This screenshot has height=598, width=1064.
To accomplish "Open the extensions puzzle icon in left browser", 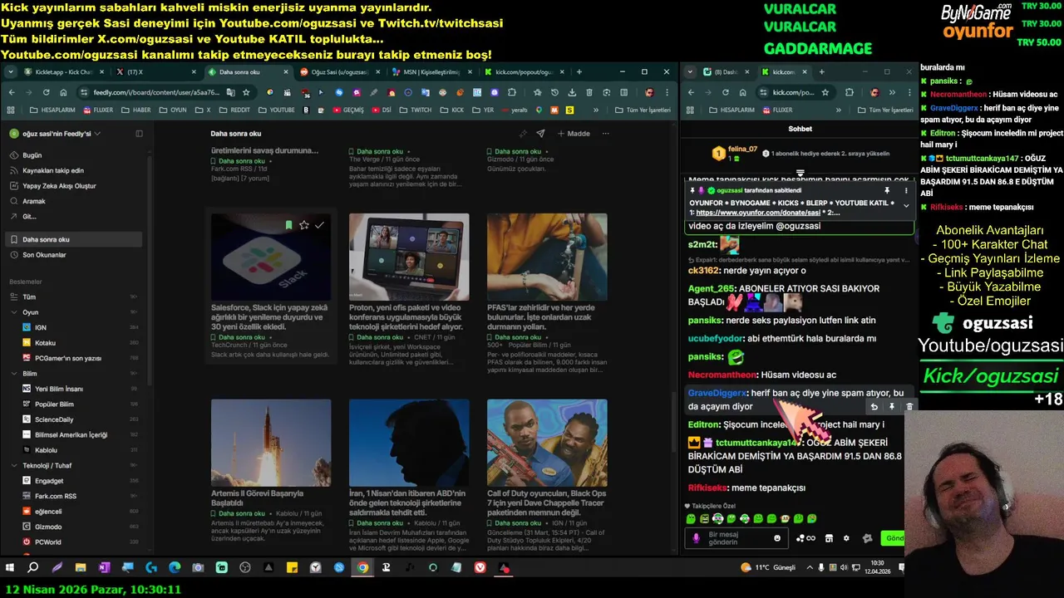I will coord(511,92).
